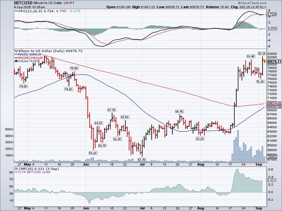Click the OHLC bar icon beside Bitcoin (Daily) legend
This screenshot has height=211, width=282.
coord(16,51)
